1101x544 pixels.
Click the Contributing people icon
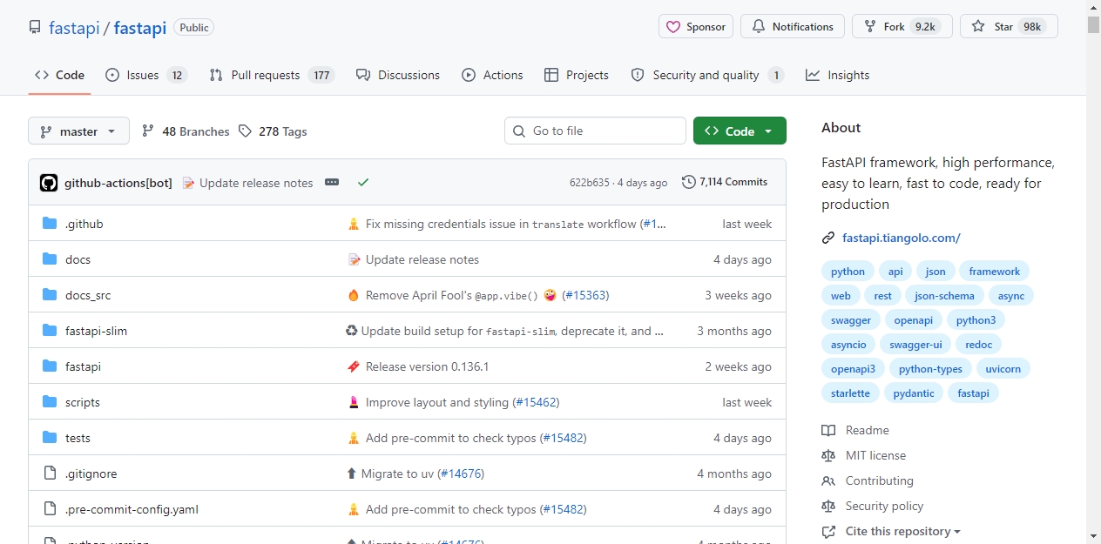point(828,480)
